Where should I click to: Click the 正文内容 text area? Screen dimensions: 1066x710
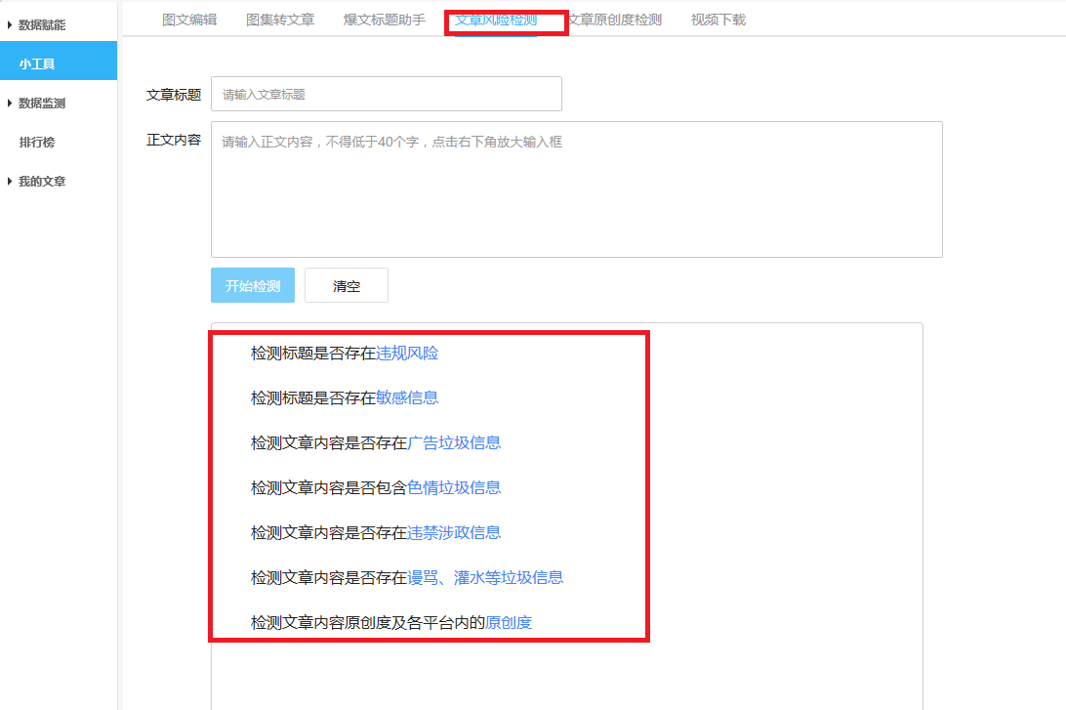click(x=576, y=188)
